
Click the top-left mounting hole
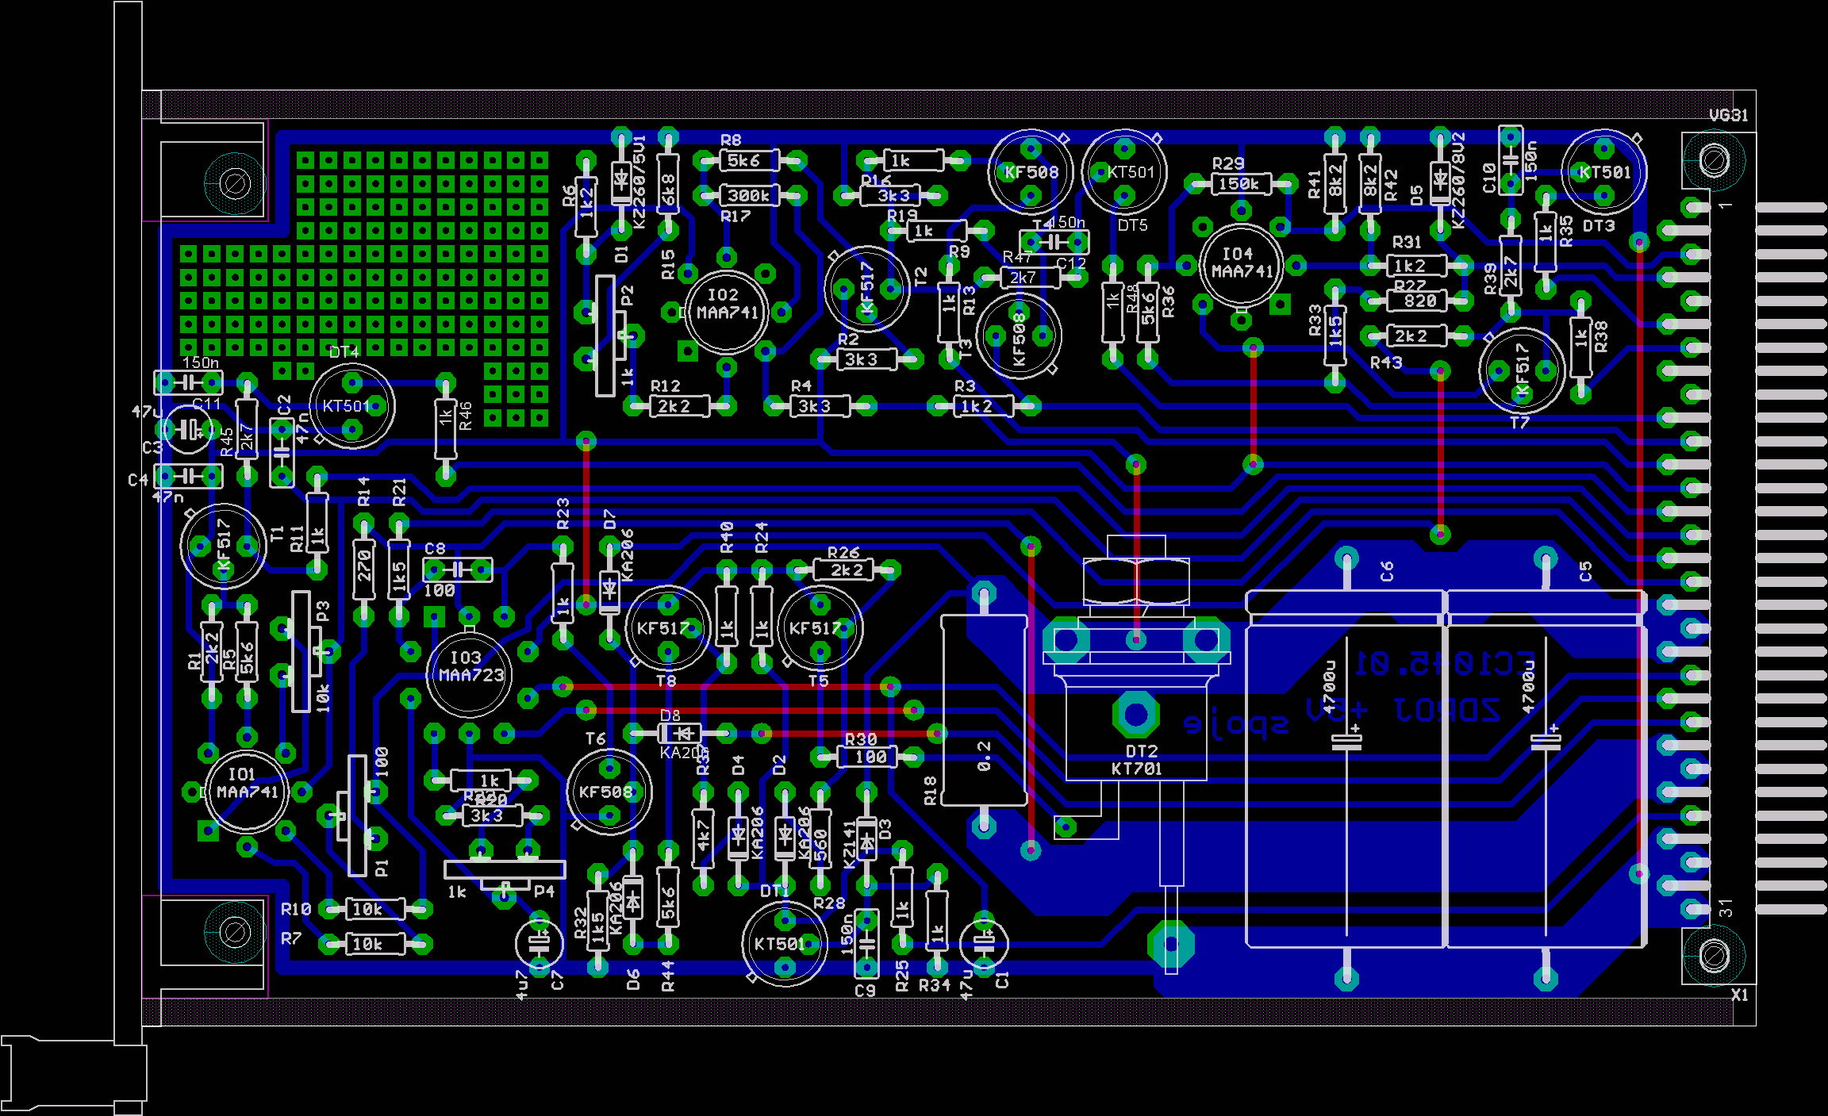(x=235, y=184)
